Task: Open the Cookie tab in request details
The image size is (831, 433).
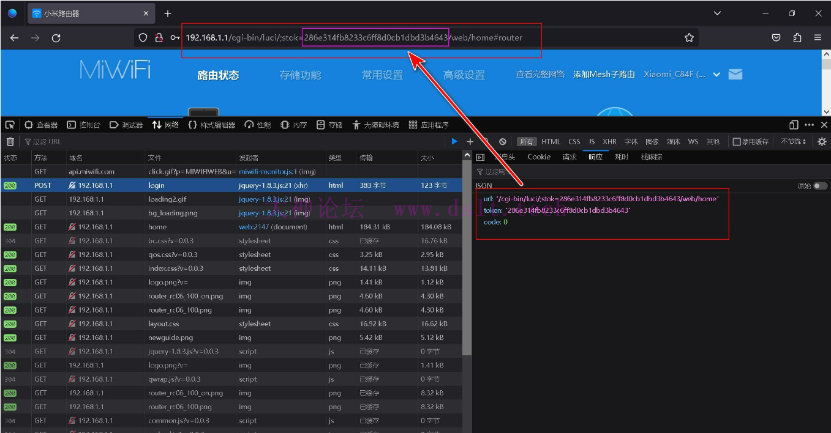Action: [x=539, y=157]
